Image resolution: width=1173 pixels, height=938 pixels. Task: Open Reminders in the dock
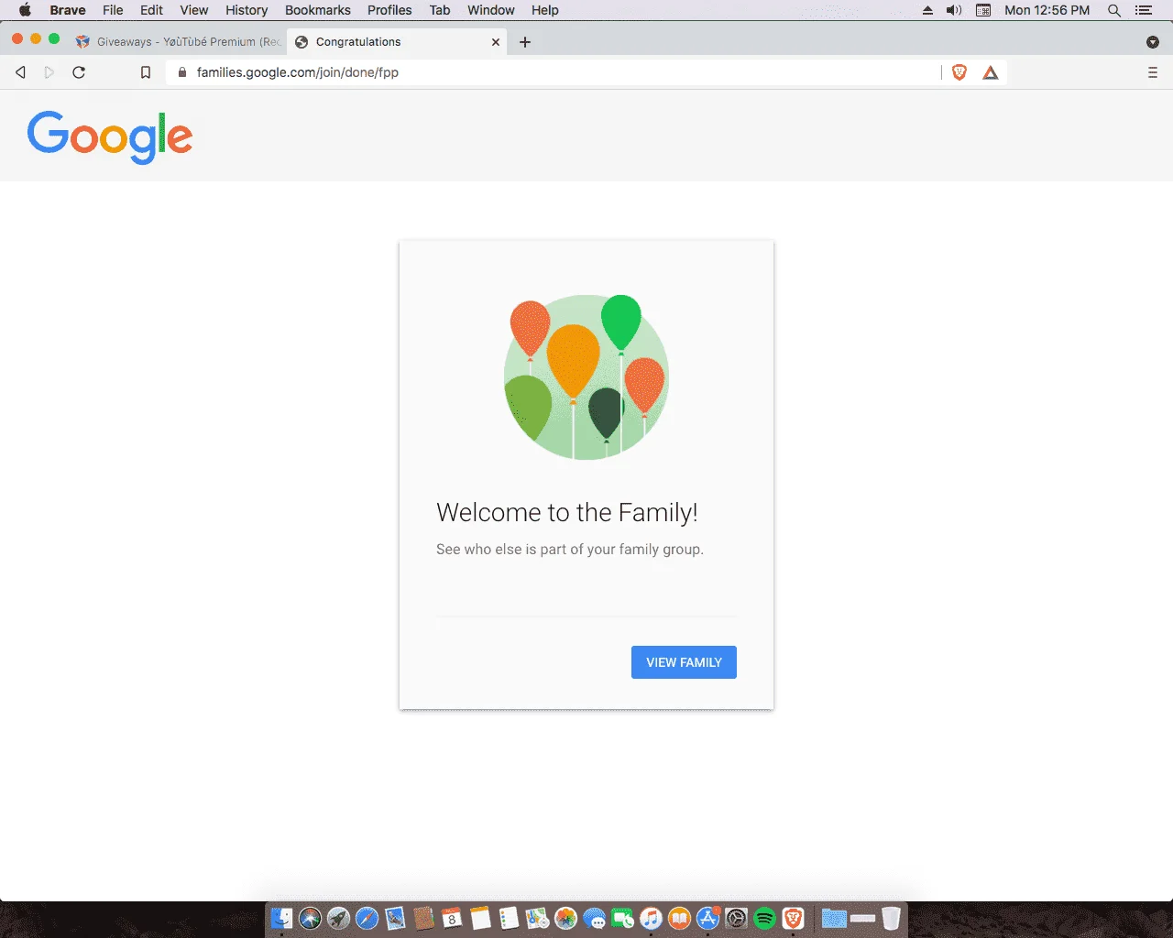click(x=509, y=918)
